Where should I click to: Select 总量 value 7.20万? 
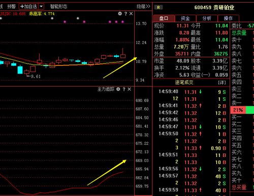[x=181, y=47]
